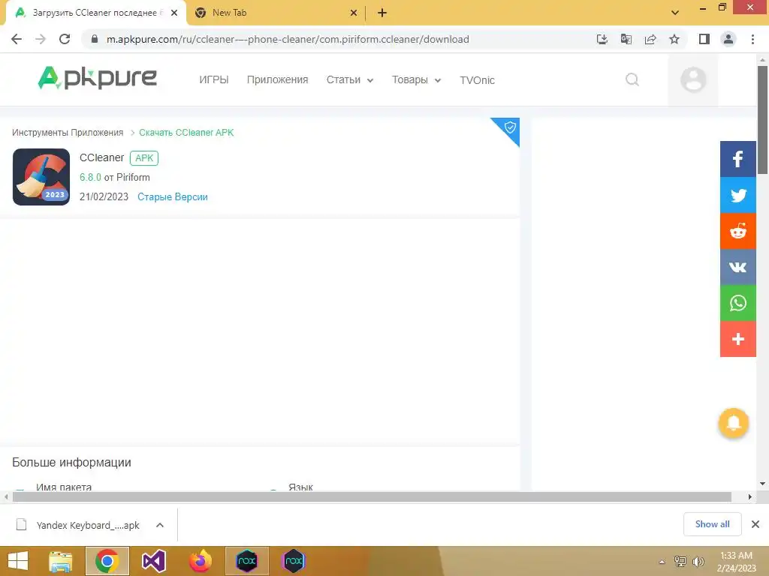769x576 pixels.
Task: Open a new browser tab
Action: click(x=382, y=13)
